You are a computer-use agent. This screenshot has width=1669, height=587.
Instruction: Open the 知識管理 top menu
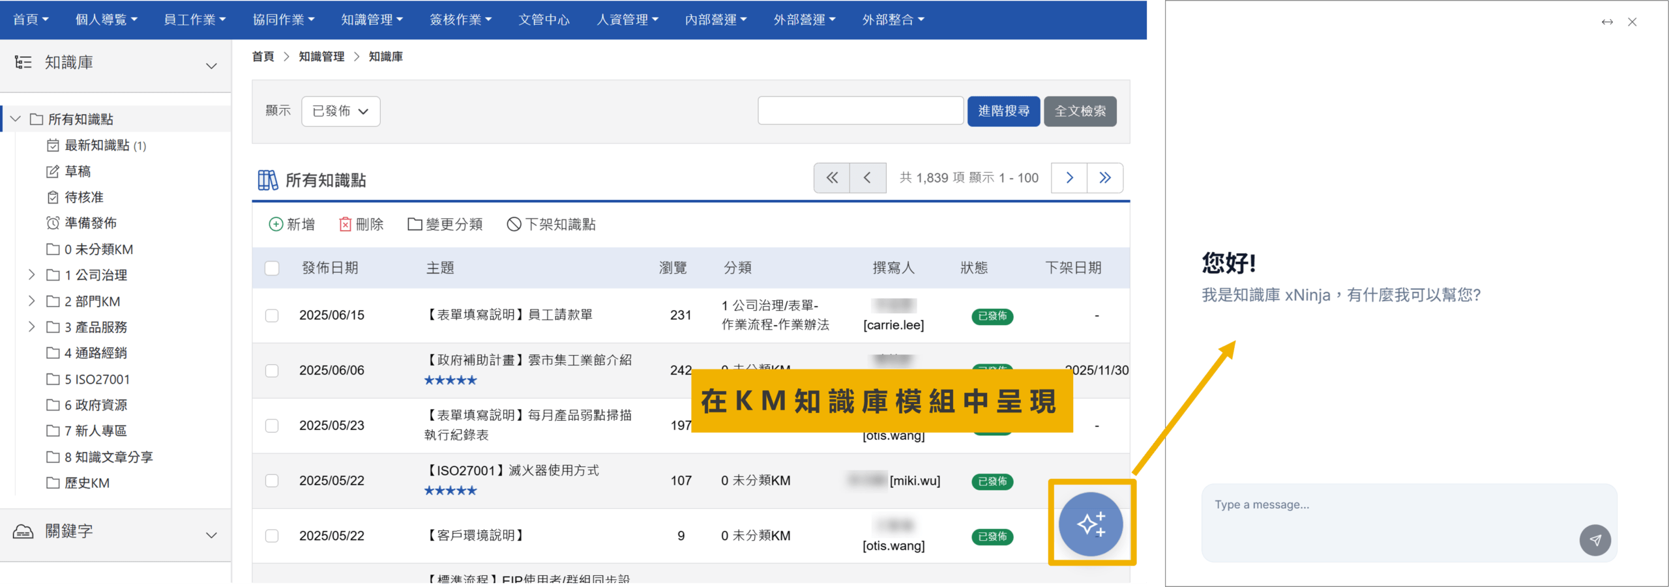click(372, 20)
